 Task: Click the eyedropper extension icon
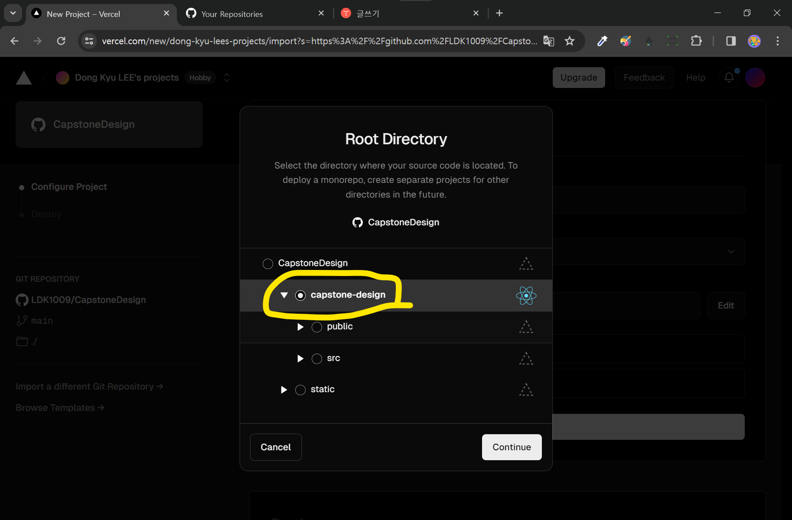[x=602, y=41]
